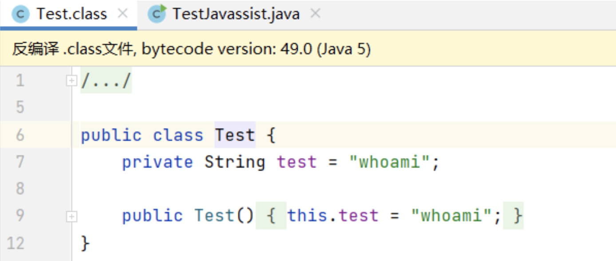The image size is (616, 261).
Task: Click the decompiled .class file notification banner
Action: (191, 49)
